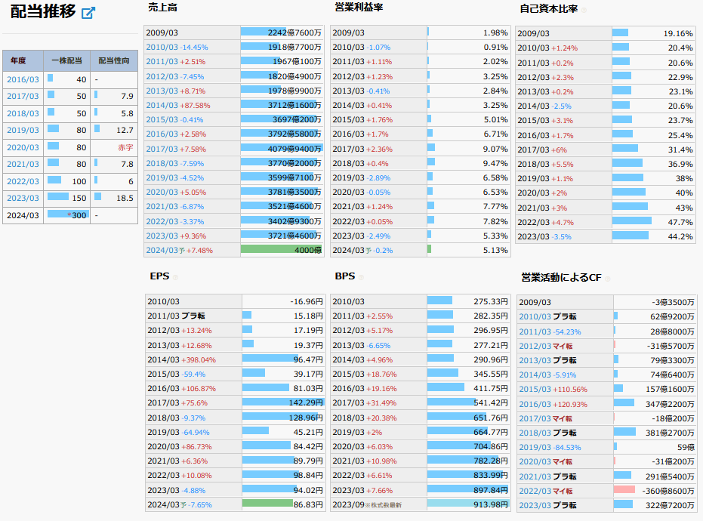Screen dimensions: 703x521
Task: Click the small icon beside the BPS heading
Action: [361, 277]
